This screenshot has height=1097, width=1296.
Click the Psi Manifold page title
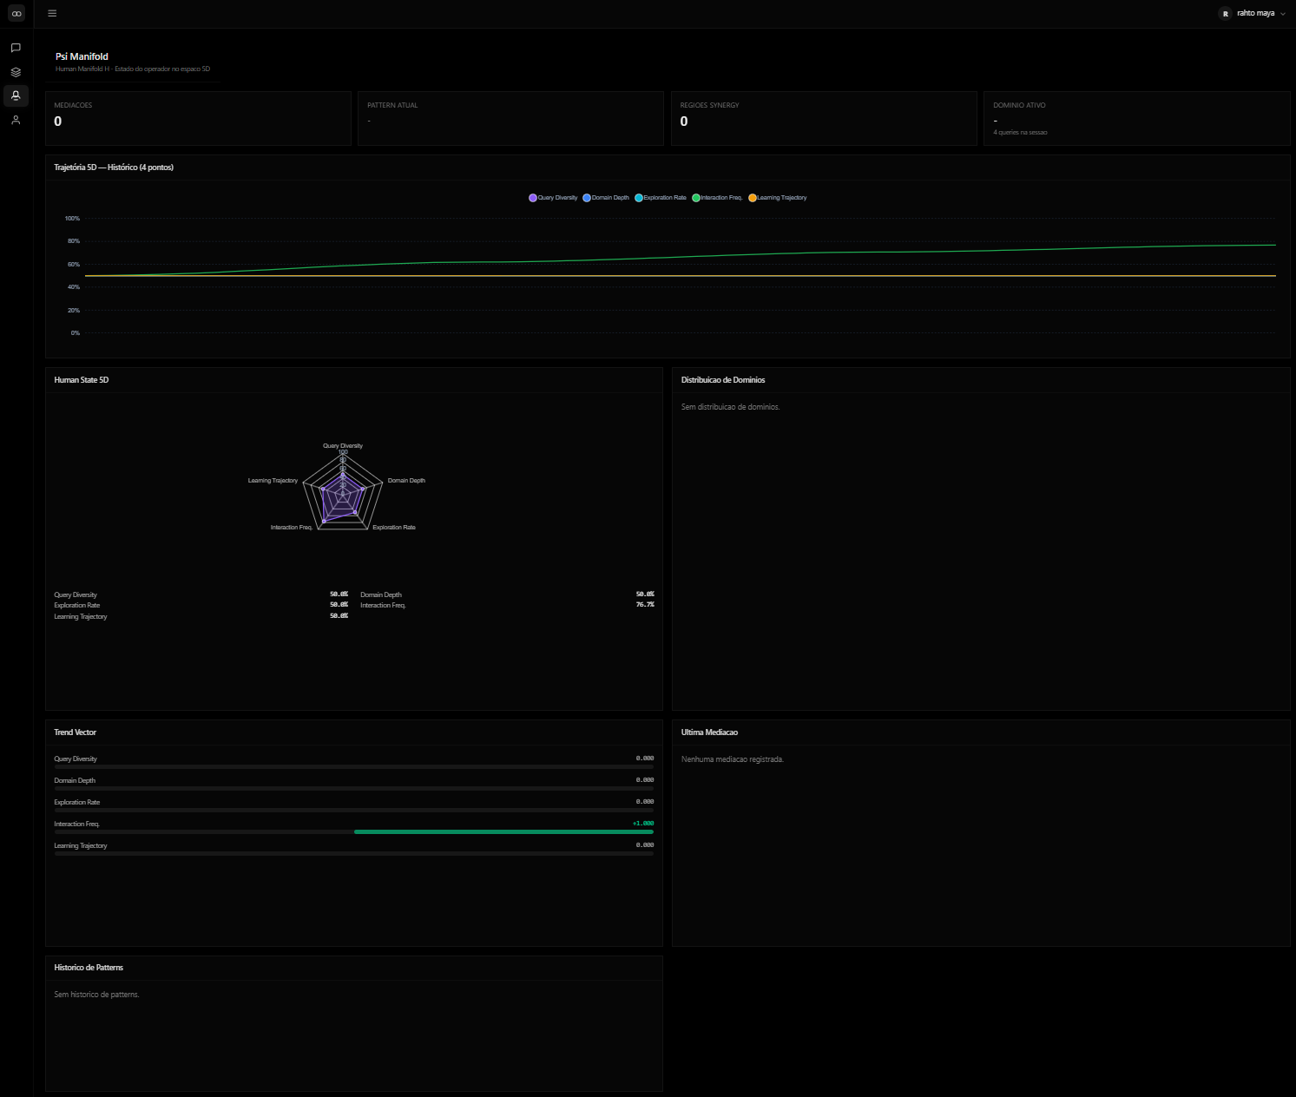tap(82, 56)
